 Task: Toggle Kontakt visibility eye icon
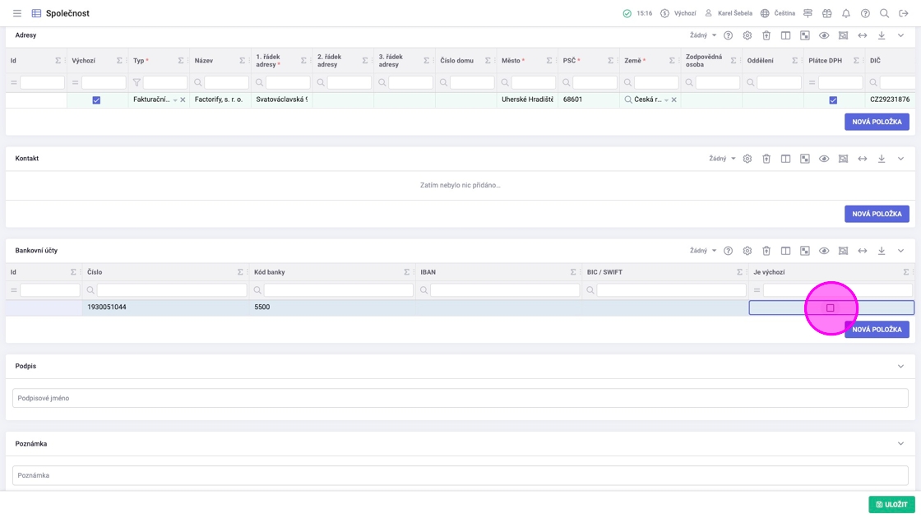coord(824,159)
